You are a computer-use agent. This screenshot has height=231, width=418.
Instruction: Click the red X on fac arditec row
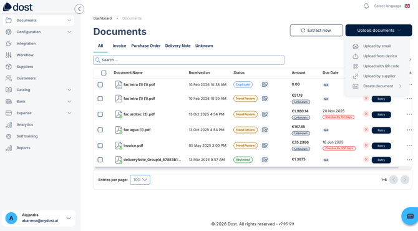(366, 114)
